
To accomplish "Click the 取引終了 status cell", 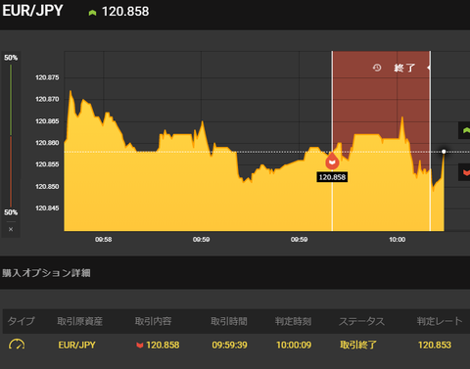I will click(x=358, y=345).
